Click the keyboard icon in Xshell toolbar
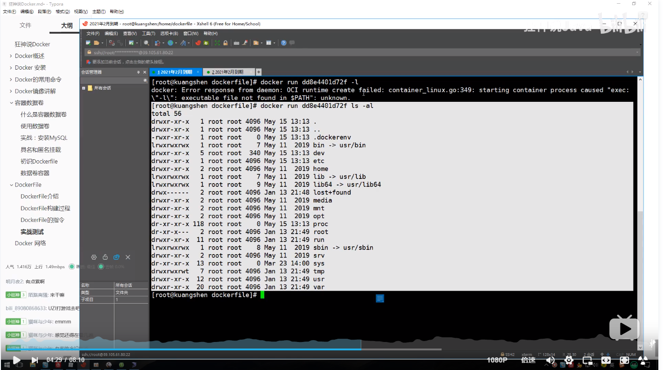The height and width of the screenshot is (370, 663). 236,43
